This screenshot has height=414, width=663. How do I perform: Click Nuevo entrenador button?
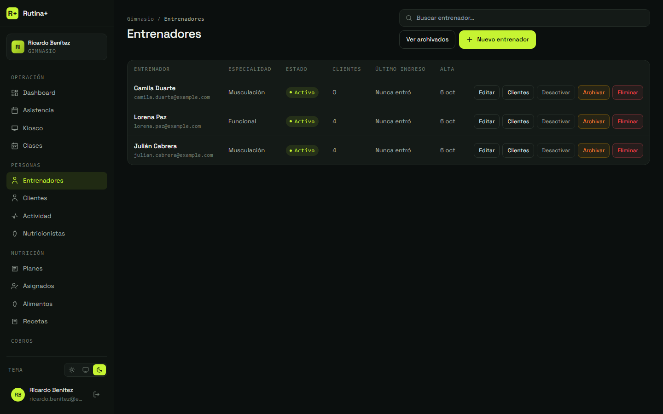(497, 40)
